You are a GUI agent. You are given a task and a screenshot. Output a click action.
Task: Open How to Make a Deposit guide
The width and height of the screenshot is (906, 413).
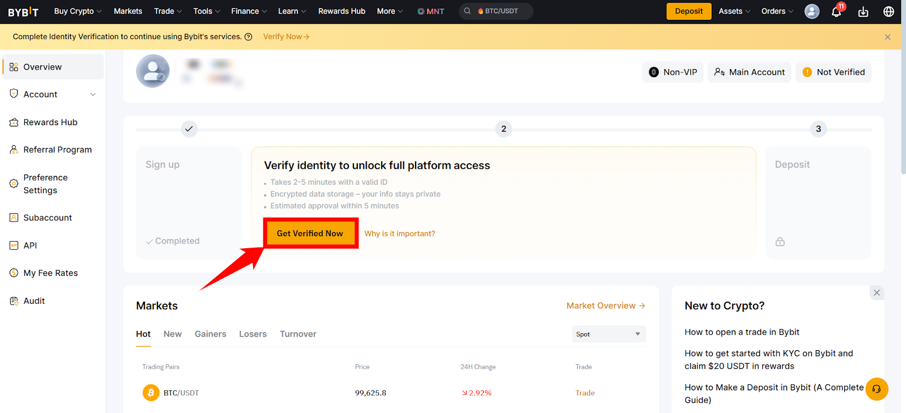pos(774,394)
